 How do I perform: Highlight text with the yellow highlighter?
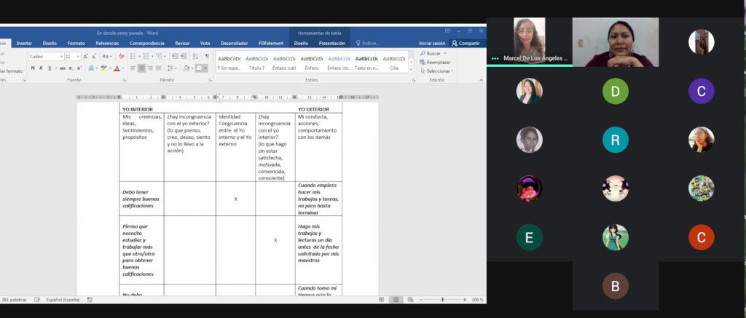pyautogui.click(x=103, y=68)
